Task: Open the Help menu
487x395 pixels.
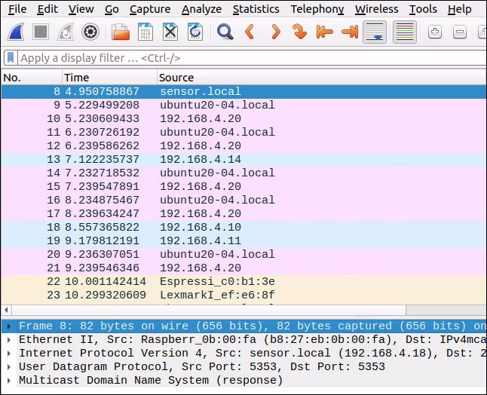Action: (x=459, y=9)
